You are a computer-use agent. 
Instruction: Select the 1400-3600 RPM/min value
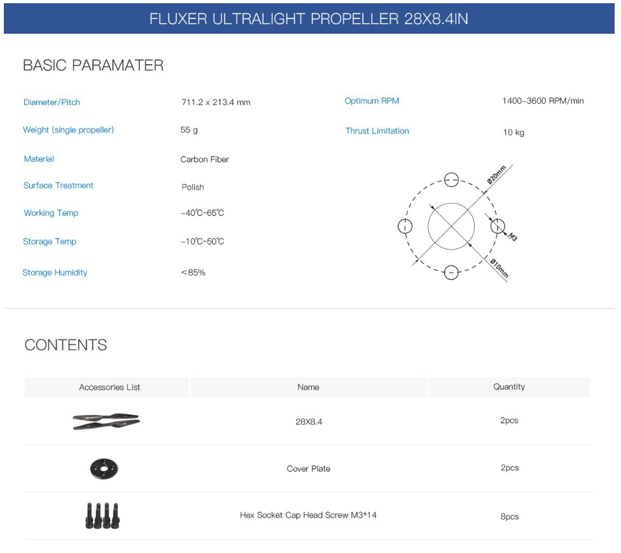pos(543,101)
